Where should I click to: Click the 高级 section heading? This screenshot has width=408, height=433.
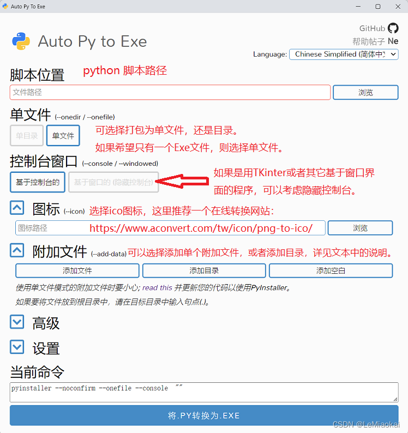point(46,323)
